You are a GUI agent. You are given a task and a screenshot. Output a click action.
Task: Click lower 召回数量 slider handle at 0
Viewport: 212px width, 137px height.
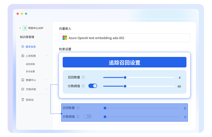pyautogui.click(x=105, y=108)
